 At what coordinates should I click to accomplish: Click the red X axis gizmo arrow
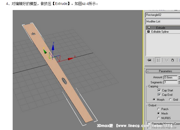click(x=71, y=59)
